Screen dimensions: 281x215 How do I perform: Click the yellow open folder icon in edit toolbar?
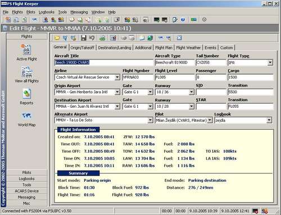click(x=57, y=38)
